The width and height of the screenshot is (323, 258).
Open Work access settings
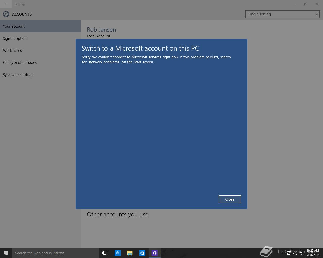(40, 50)
